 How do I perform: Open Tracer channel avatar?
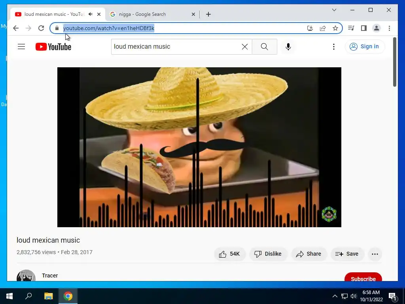26,275
